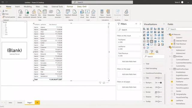This screenshot has width=192, height=108.
Task: Expand the DateFirstPurchase hierarchy
Action: [170, 69]
